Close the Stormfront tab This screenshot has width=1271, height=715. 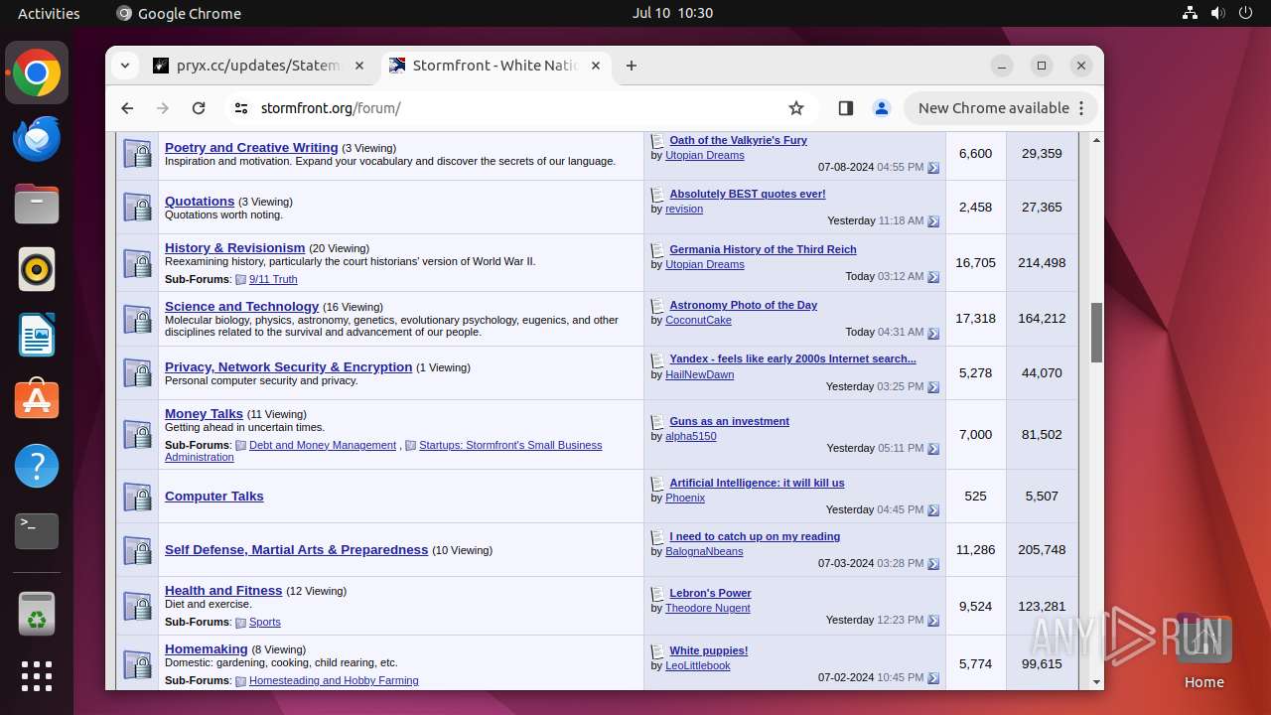click(596, 66)
